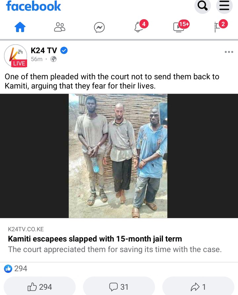Open Kamiti escapees 15-month jail term headline
Viewport: 238px width, 295px height.
click(x=95, y=239)
